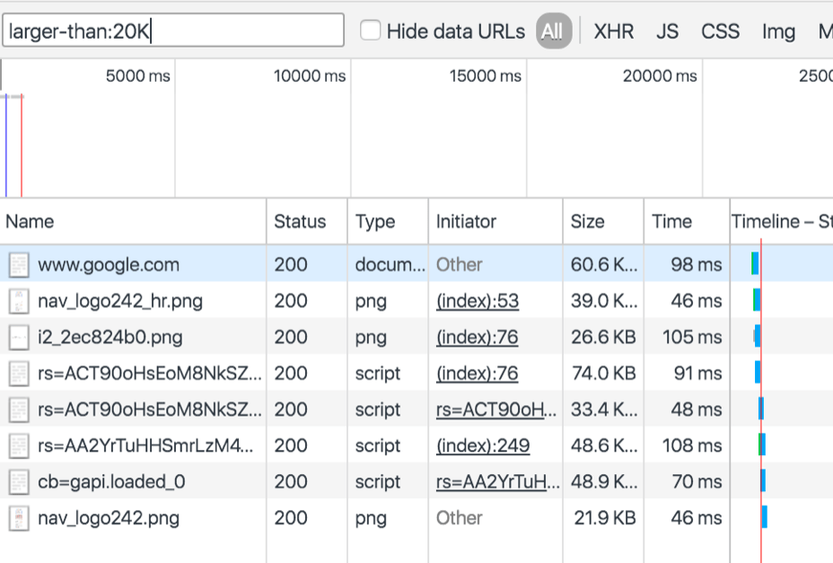833x563 pixels.
Task: Click the cb=gapi.loaded_0 script icon
Action: coord(19,482)
